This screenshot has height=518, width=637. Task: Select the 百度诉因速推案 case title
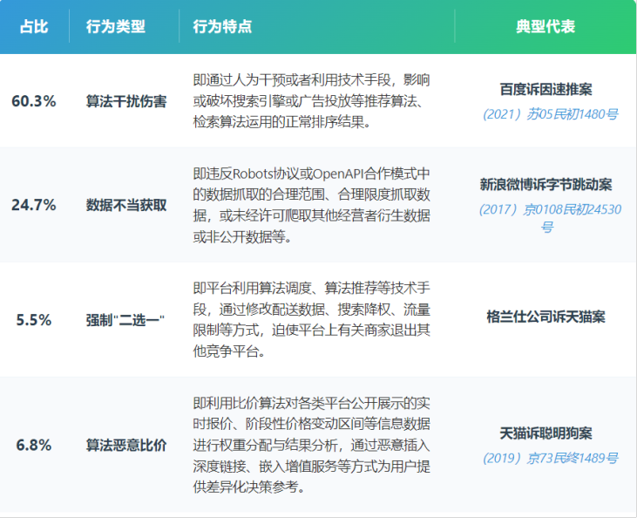click(x=546, y=89)
